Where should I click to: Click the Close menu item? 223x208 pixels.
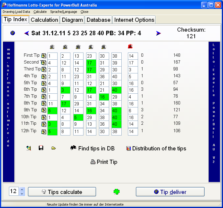pyautogui.click(x=84, y=12)
